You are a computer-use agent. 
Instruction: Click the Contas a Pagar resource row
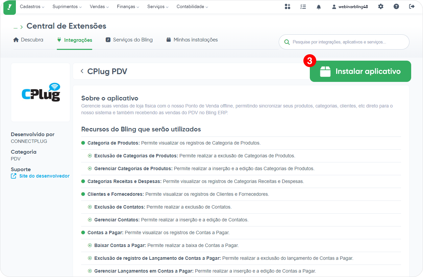[x=241, y=233]
